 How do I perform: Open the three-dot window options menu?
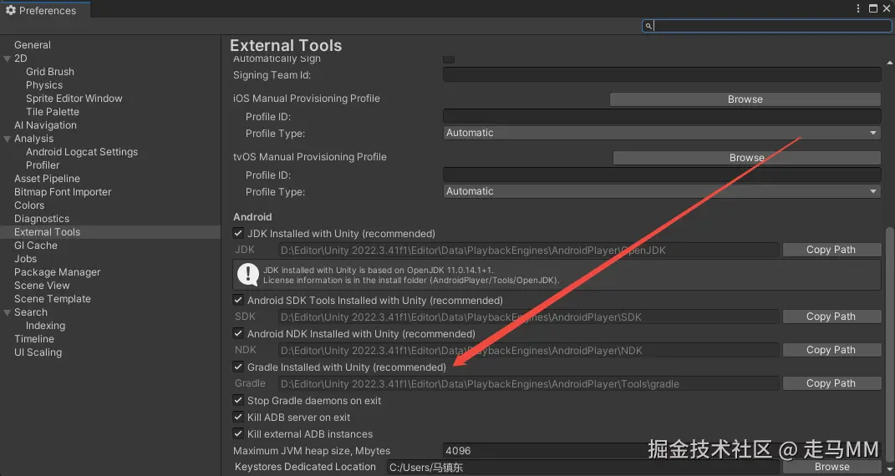pos(858,9)
